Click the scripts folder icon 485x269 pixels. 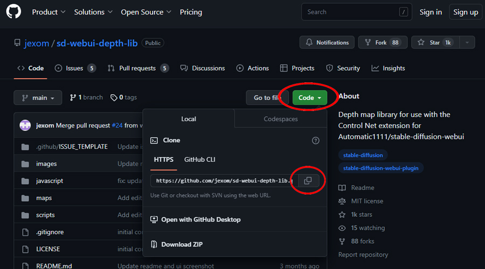(25, 215)
